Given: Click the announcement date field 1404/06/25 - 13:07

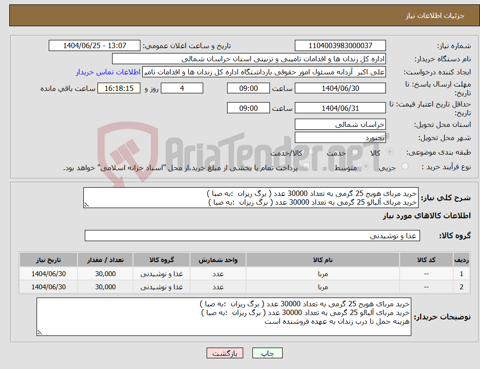Looking at the screenshot, I should [x=95, y=45].
